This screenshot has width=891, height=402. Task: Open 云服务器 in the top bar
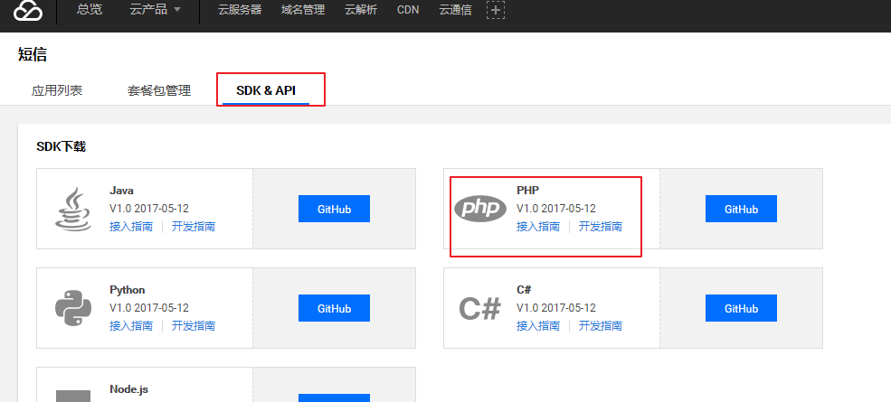240,10
